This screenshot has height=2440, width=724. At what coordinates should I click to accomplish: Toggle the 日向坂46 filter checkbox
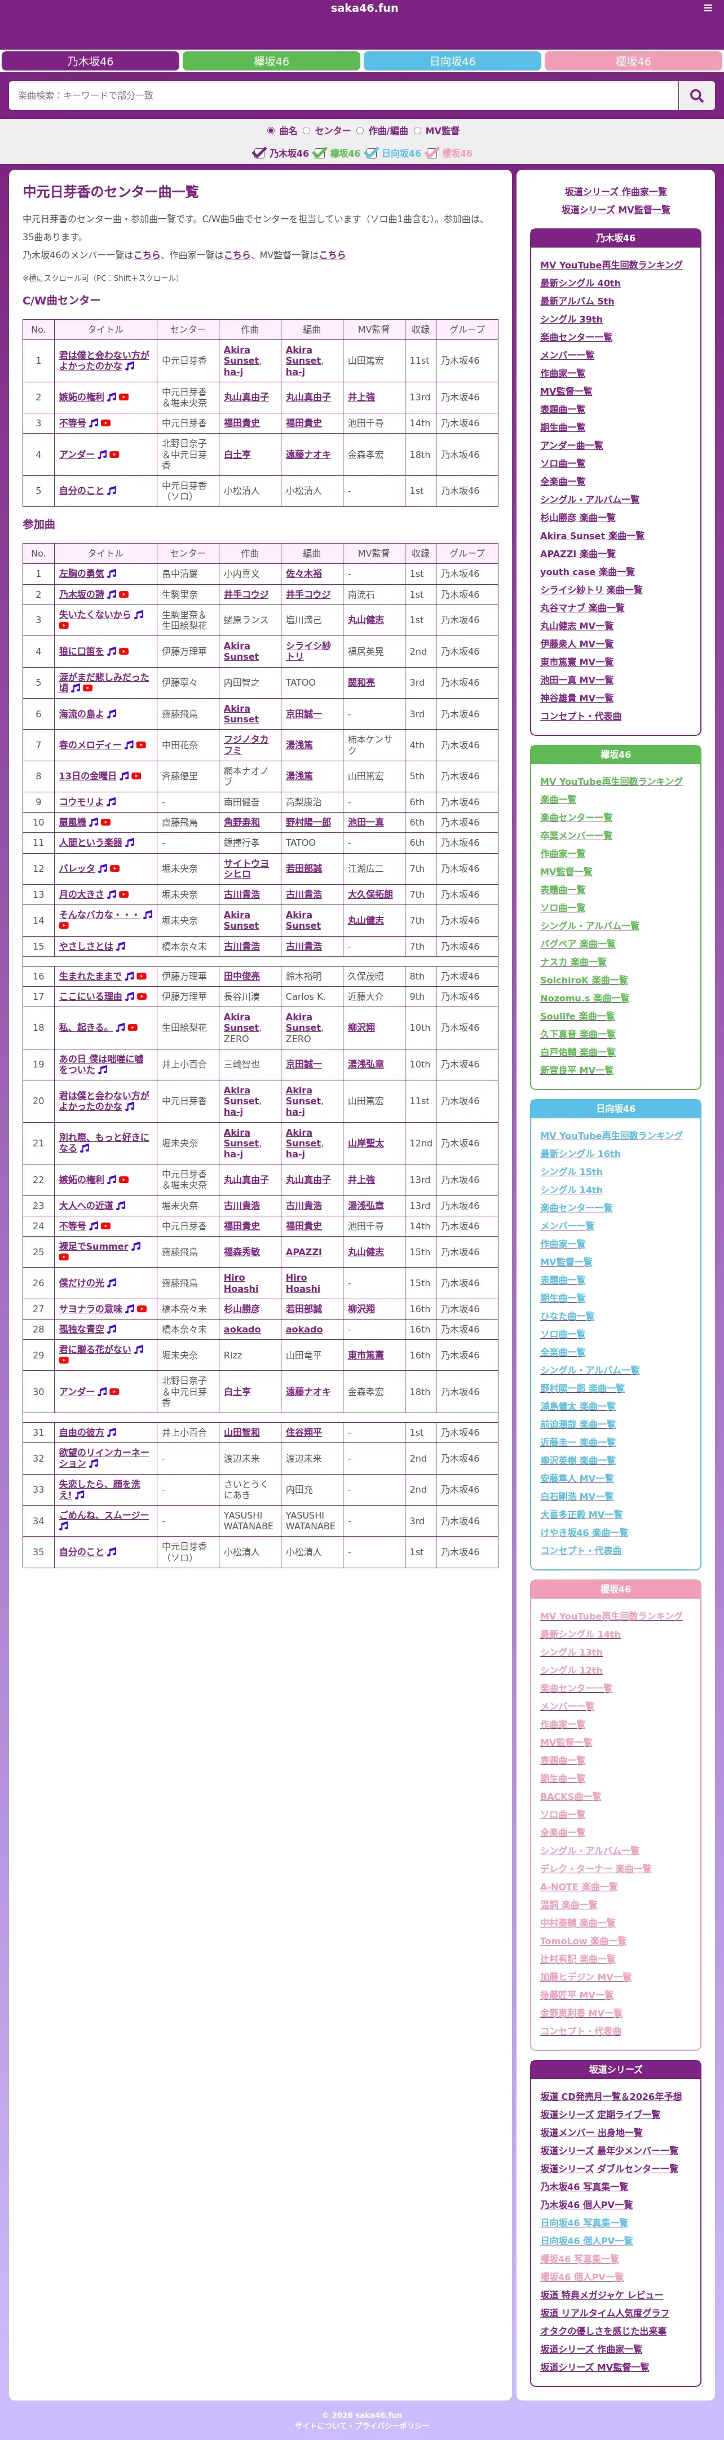(372, 153)
